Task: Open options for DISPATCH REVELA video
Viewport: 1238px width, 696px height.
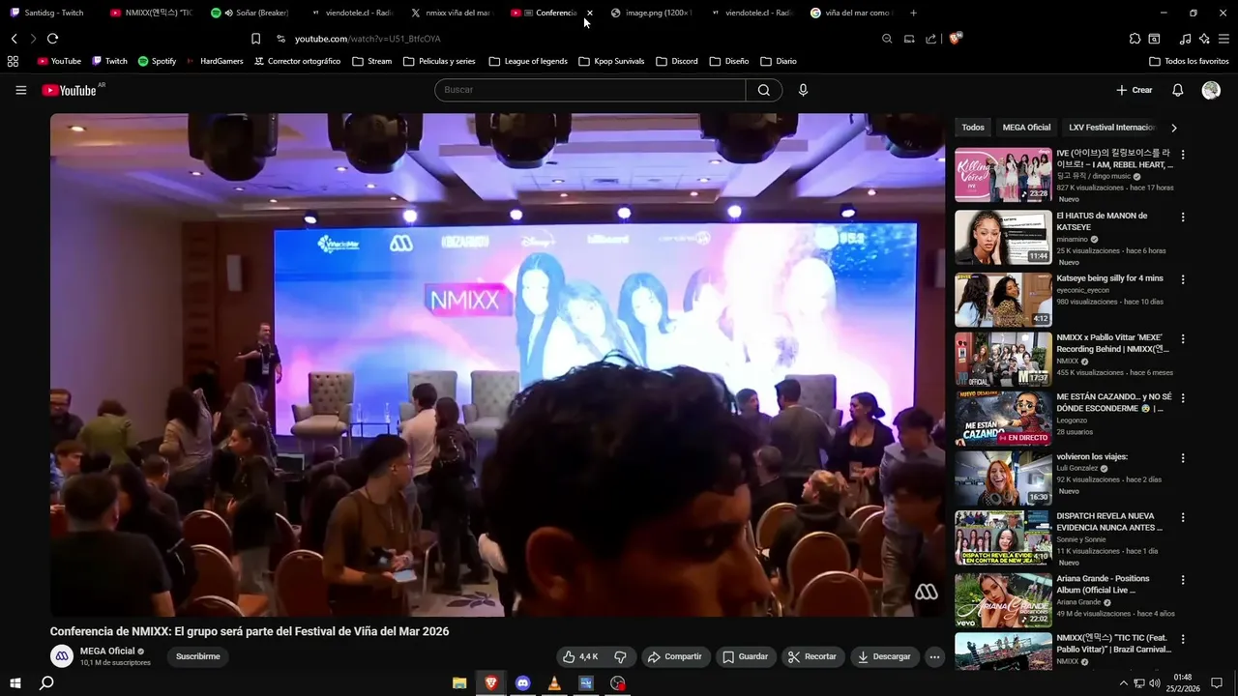Action: tap(1182, 518)
